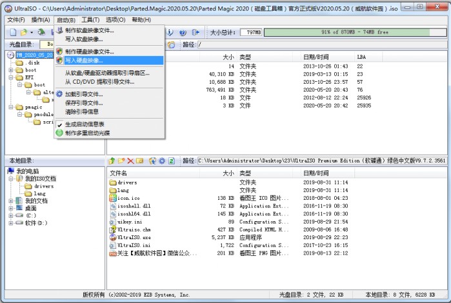
Task: Click the Open CD/DVD disc toolbar icon
Action: pyautogui.click(x=41, y=32)
